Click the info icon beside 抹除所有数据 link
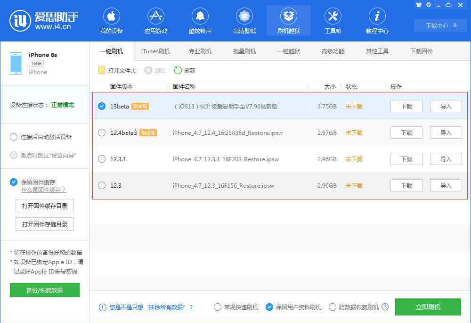The height and width of the screenshot is (323, 471). tap(102, 307)
